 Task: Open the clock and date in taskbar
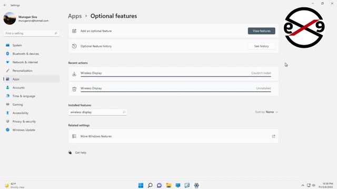(325, 185)
